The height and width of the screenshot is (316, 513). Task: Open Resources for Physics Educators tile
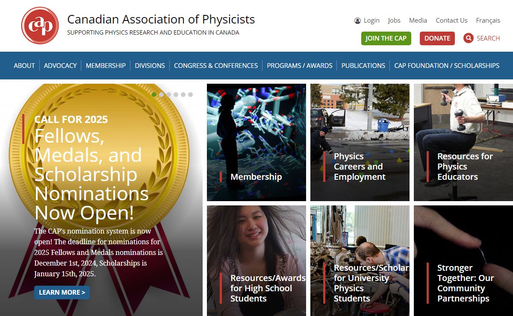click(x=463, y=142)
